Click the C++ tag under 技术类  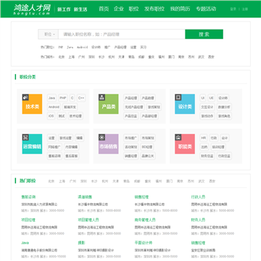click(x=81, y=98)
